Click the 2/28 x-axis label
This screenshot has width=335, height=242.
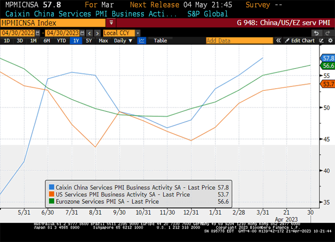(239, 212)
